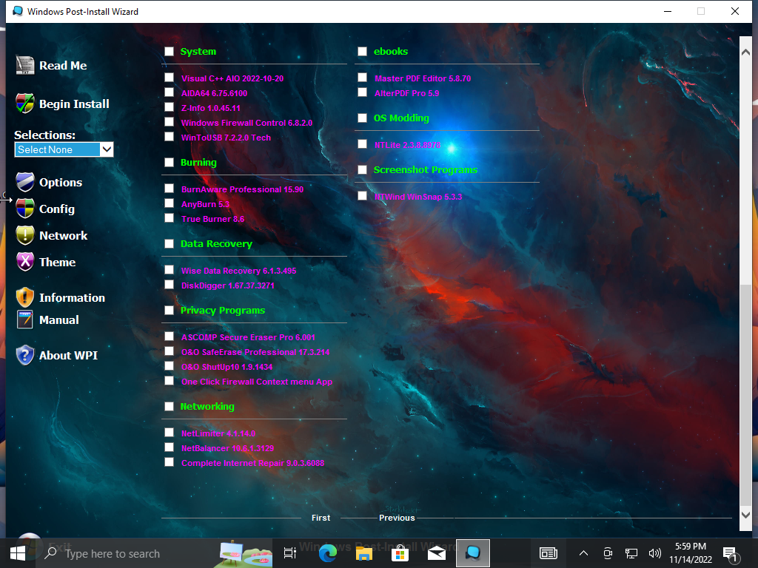Click the Config colored shield icon
This screenshot has width=758, height=568.
point(25,209)
